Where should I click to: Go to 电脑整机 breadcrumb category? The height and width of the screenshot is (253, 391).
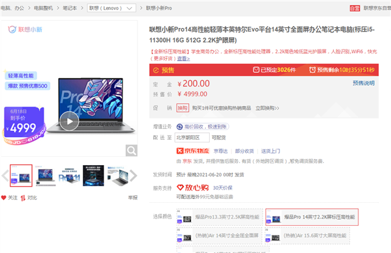(44, 8)
